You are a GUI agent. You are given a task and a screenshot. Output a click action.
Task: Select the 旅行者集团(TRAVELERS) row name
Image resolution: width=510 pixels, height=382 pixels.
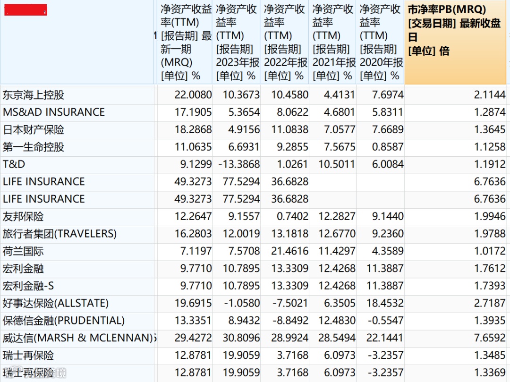point(59,234)
